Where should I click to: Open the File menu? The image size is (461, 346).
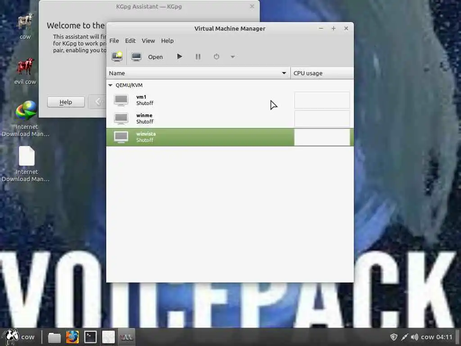click(x=114, y=41)
